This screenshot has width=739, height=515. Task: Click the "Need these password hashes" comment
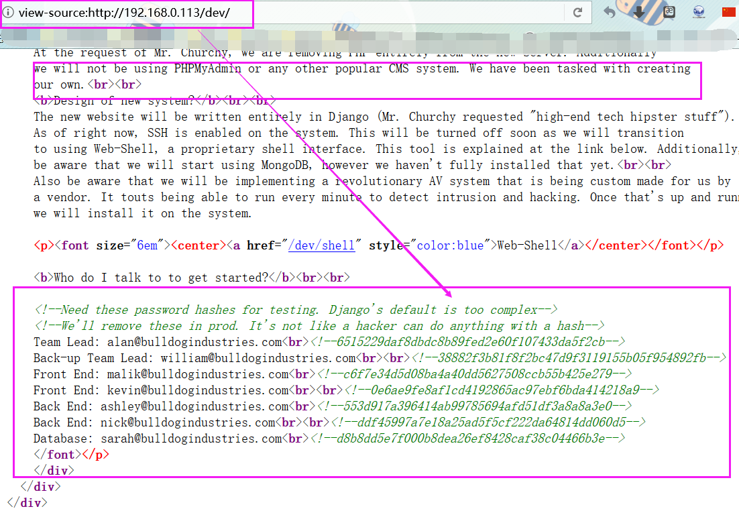coord(296,310)
